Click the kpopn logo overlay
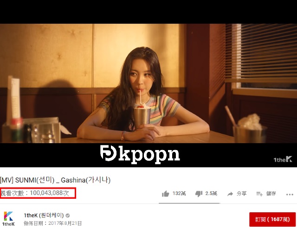The height and width of the screenshot is (229, 297). 140,154
